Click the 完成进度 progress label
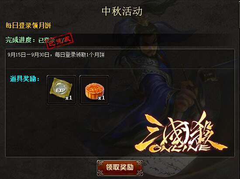The image size is (240, 179). 20,40
